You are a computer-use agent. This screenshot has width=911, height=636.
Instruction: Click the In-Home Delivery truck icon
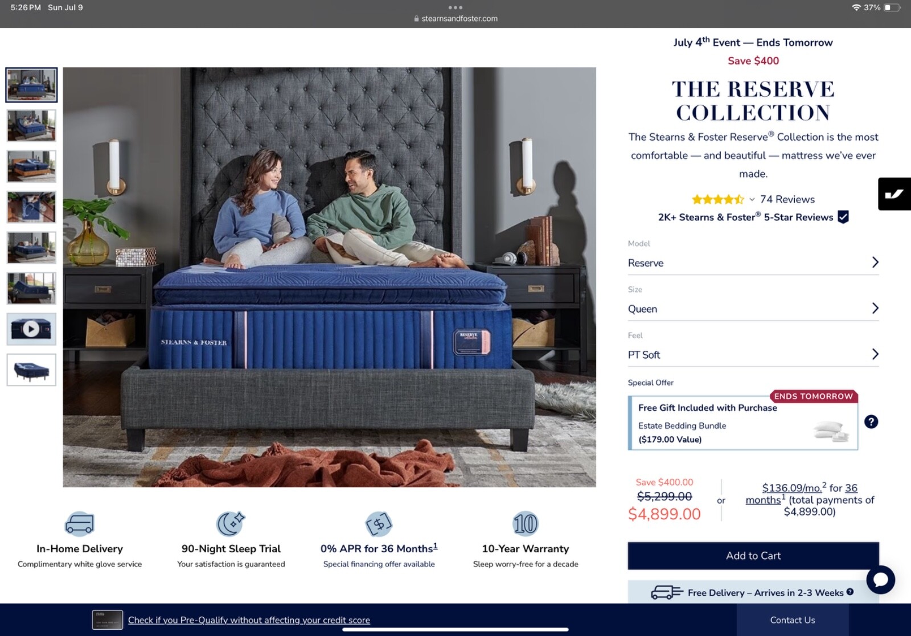click(80, 524)
